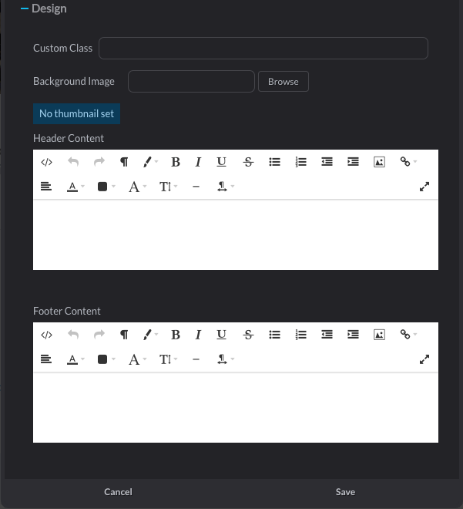Viewport: 463px width, 509px height.
Task: Click the Cancel button
Action: click(118, 492)
